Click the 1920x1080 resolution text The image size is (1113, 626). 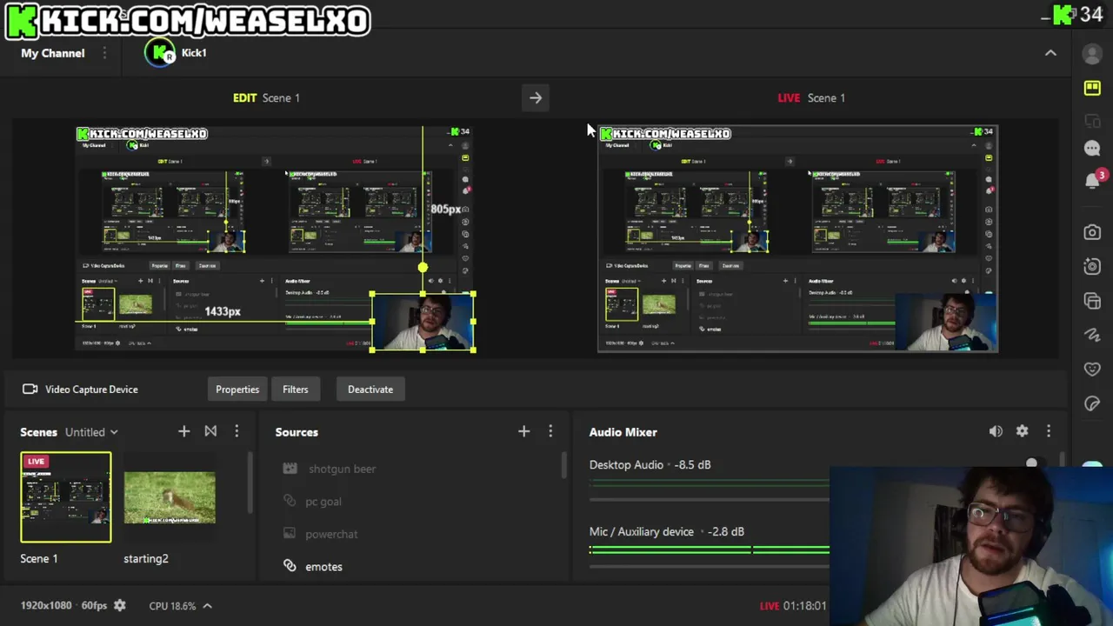click(x=46, y=606)
